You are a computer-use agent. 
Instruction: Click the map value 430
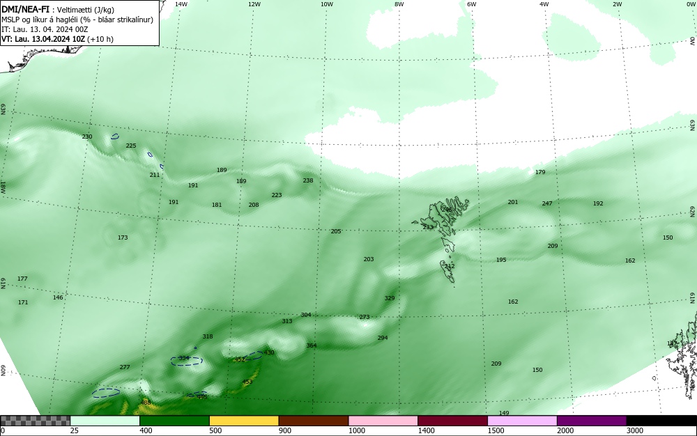coord(269,352)
